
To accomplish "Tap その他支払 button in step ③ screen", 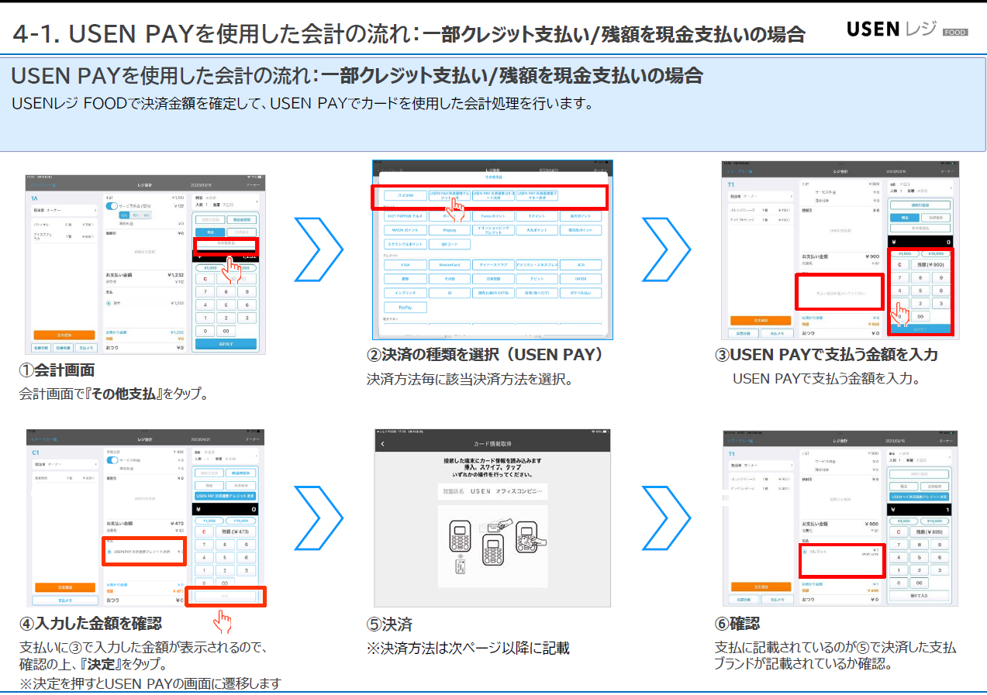I will tap(920, 228).
